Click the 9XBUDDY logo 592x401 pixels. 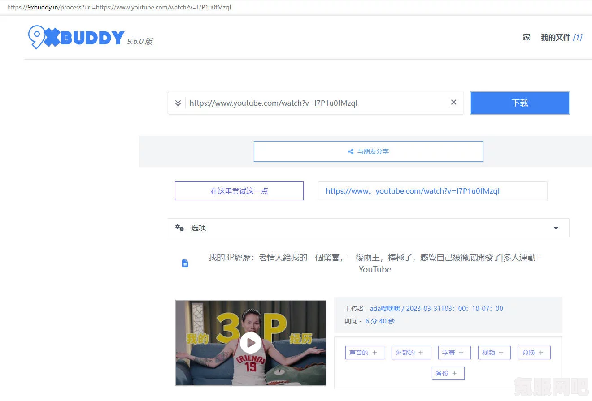tap(76, 38)
